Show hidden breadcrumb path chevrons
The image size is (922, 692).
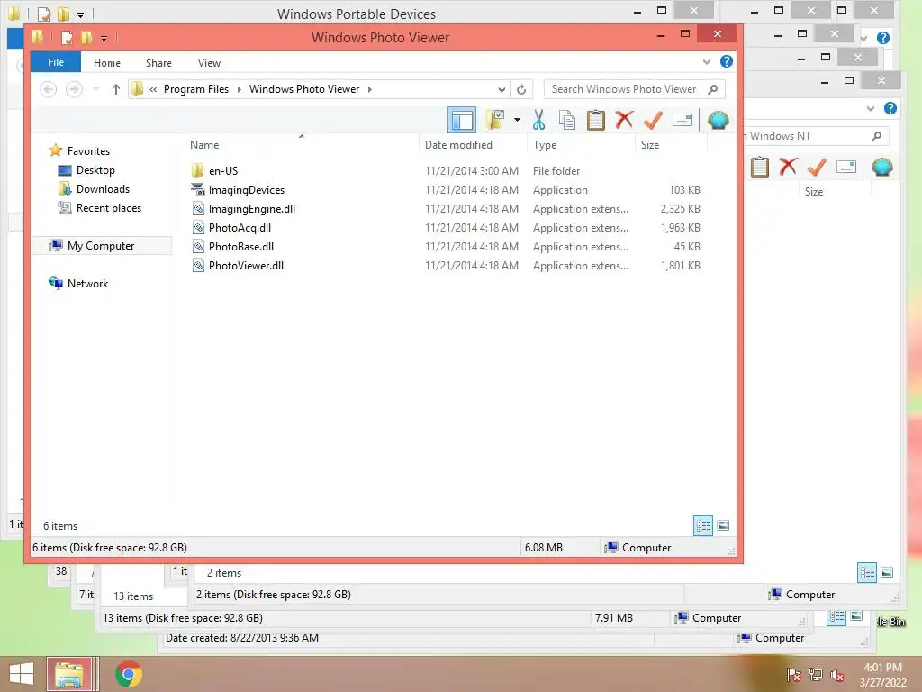[153, 89]
